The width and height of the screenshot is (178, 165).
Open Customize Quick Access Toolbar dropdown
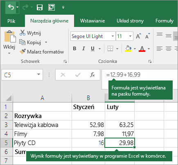[63, 7]
